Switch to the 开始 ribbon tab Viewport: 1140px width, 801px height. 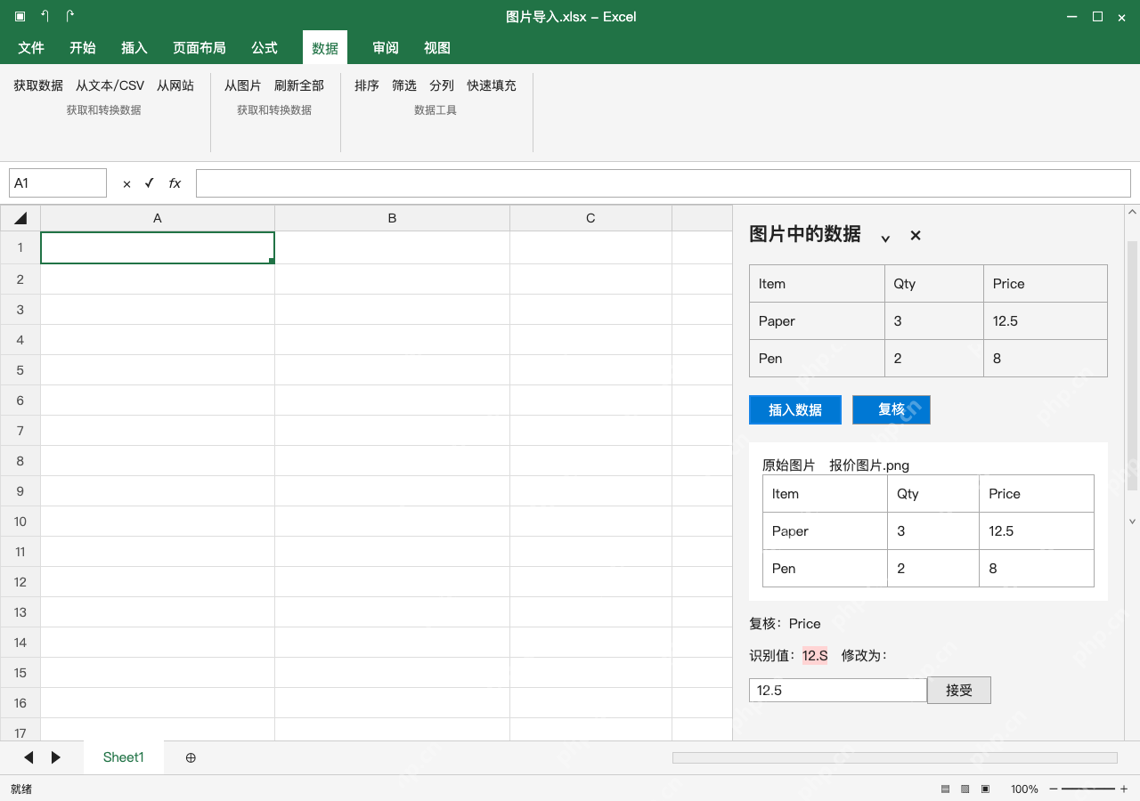pyautogui.click(x=83, y=48)
